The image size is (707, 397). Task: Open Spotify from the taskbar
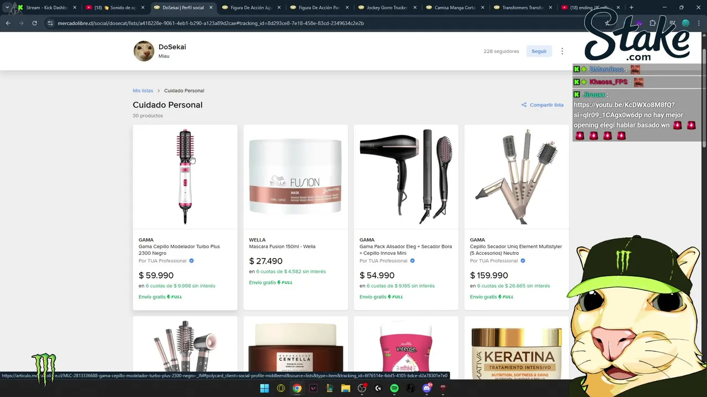pyautogui.click(x=394, y=388)
